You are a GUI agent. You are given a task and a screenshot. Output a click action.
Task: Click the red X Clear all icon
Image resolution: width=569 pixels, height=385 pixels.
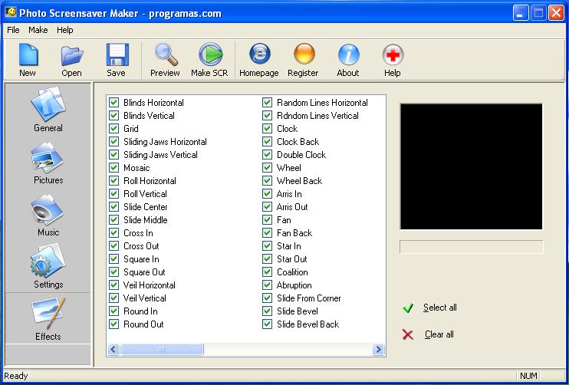[408, 334]
